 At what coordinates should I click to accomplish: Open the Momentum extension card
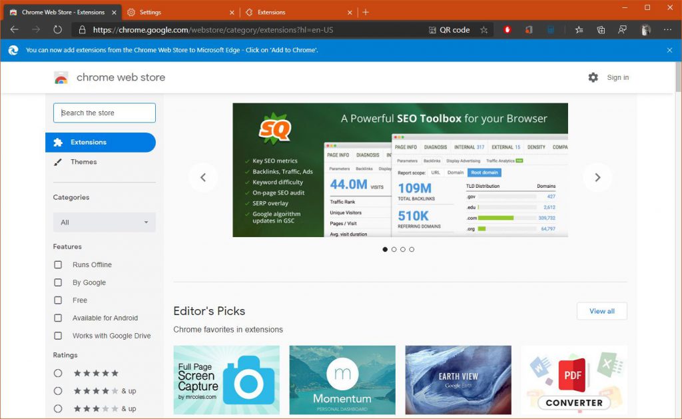click(x=342, y=380)
